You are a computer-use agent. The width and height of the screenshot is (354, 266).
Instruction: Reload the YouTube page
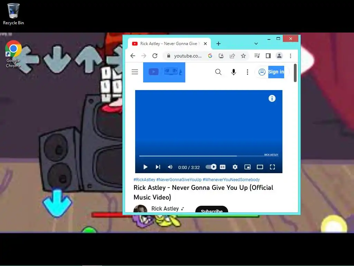pos(155,56)
